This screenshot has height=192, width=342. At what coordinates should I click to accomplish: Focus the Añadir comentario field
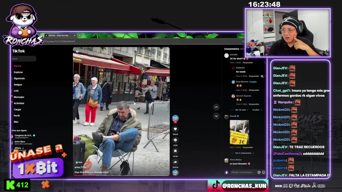coord(243,172)
